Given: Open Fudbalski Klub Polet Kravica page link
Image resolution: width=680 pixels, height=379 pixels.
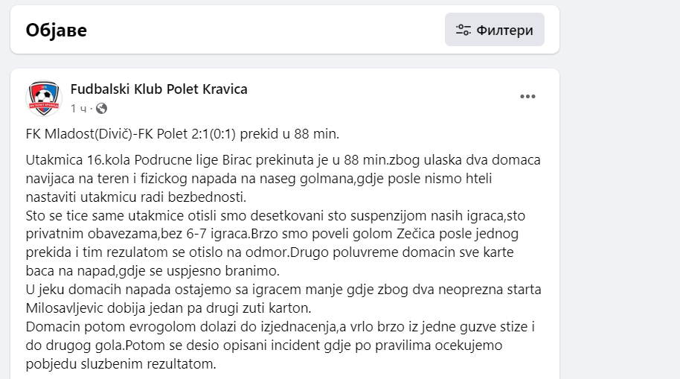Looking at the screenshot, I should tap(158, 89).
